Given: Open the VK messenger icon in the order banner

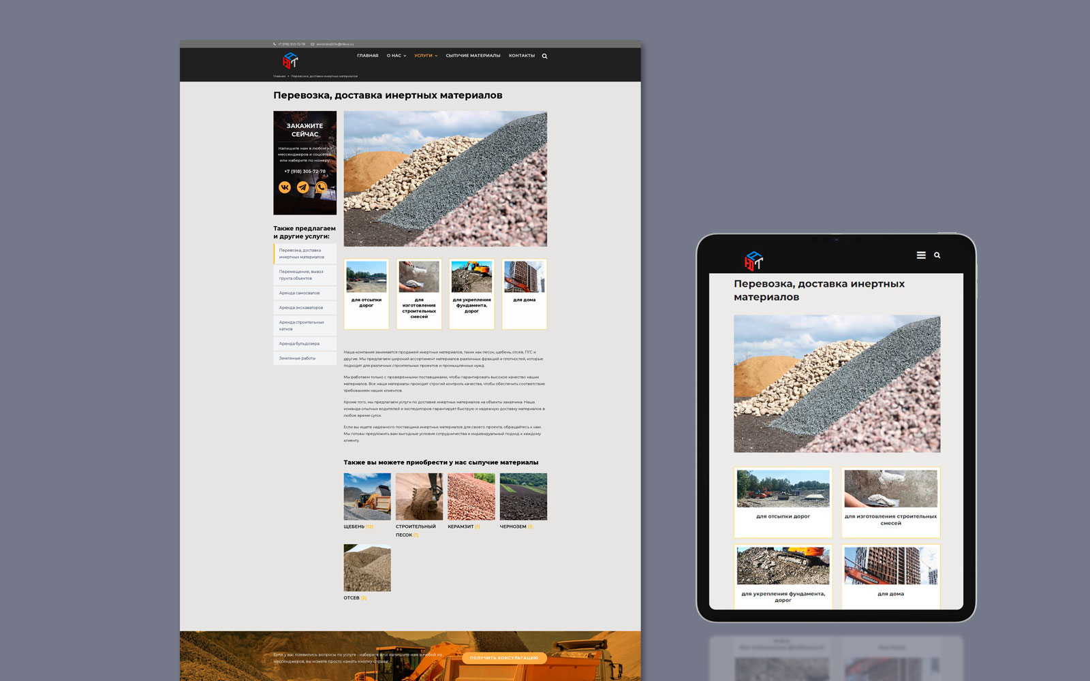Looking at the screenshot, I should [285, 187].
